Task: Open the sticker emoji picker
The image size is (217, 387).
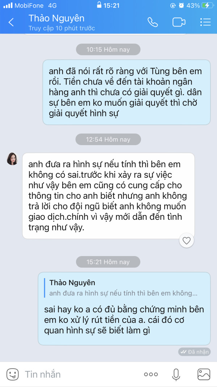Action: coord(12,374)
